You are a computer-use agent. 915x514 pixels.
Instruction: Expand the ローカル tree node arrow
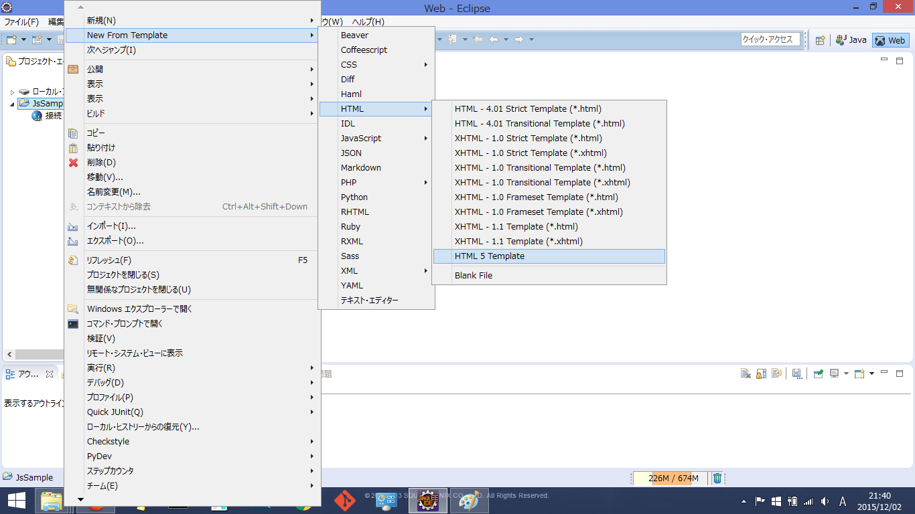[12, 92]
